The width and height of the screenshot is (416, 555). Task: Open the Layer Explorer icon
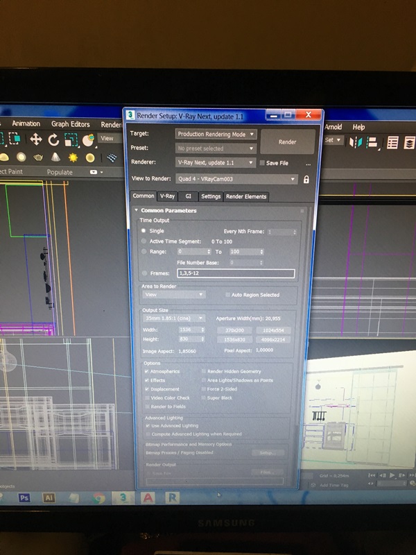410,143
